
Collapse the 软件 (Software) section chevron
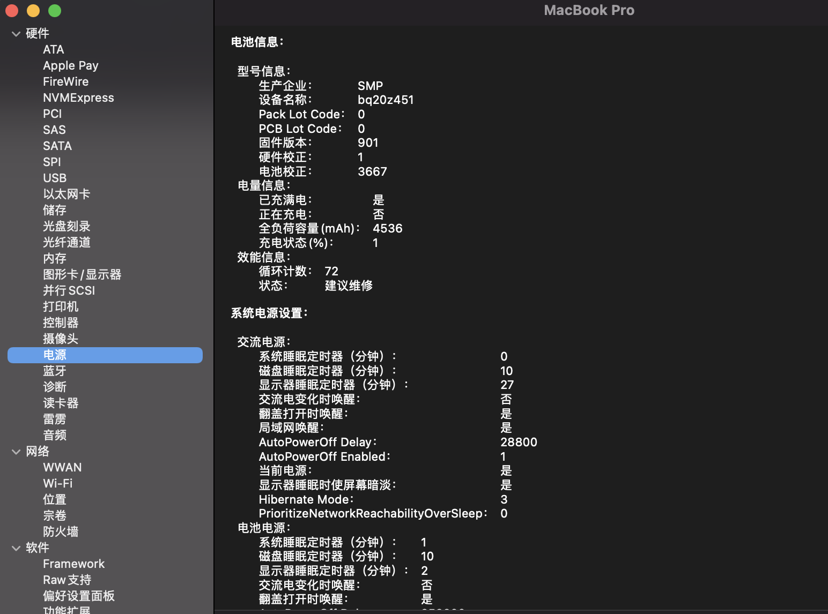[16, 548]
